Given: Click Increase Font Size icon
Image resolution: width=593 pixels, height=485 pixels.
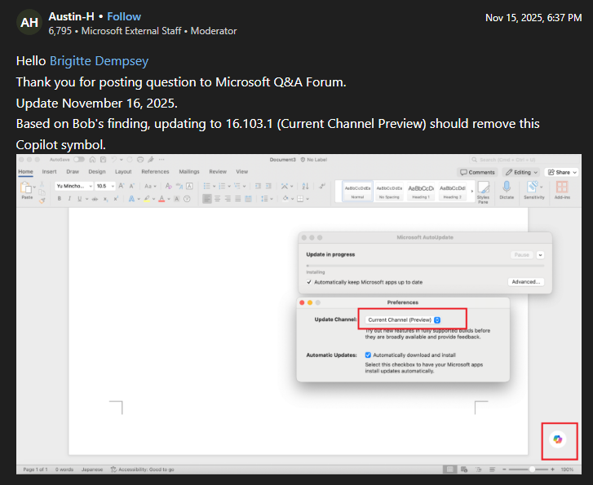Looking at the screenshot, I should coord(122,186).
